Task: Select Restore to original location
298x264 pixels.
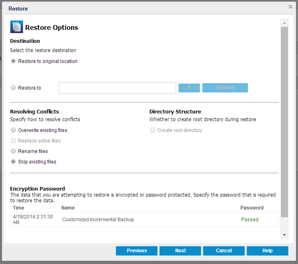Action: pos(13,61)
